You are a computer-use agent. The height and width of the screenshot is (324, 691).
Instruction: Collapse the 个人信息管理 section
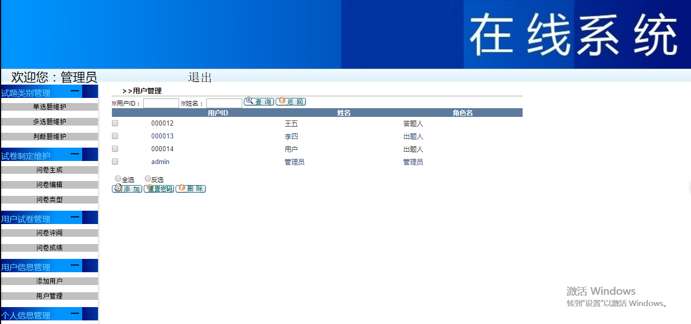pos(75,313)
